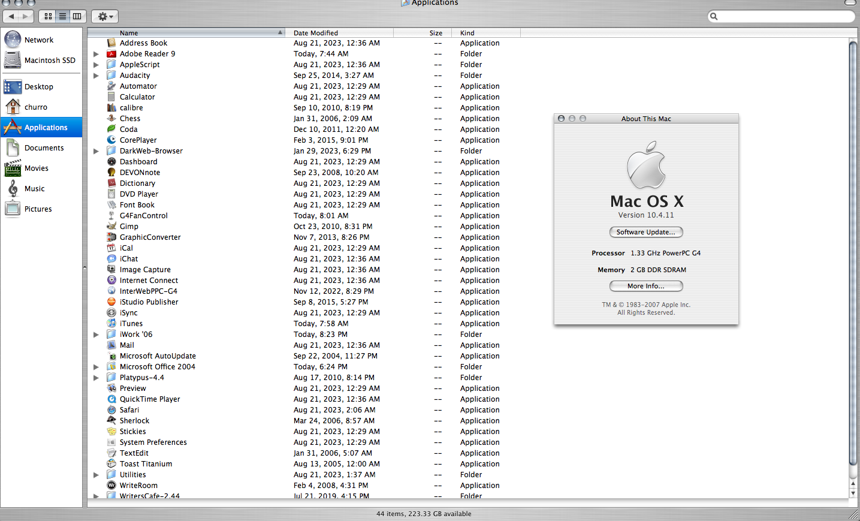
Task: Expand the Audacity folder
Action: (x=96, y=76)
